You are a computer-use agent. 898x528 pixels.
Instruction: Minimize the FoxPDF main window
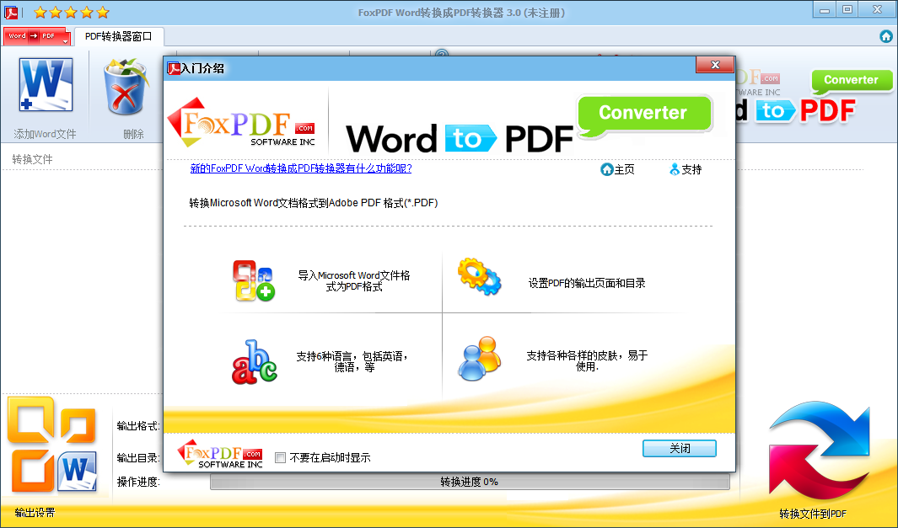825,10
